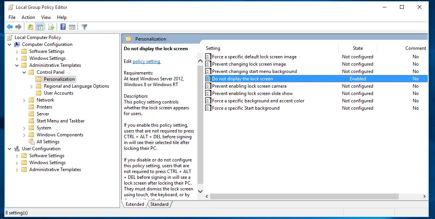
Task: Expand Regional and Language Options folder
Action: click(31, 86)
